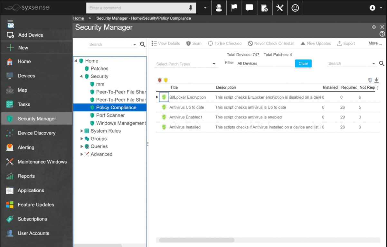Screen dimensions: 387x247
Task: Click the Home breadcrumb link
Action: coord(79,18)
